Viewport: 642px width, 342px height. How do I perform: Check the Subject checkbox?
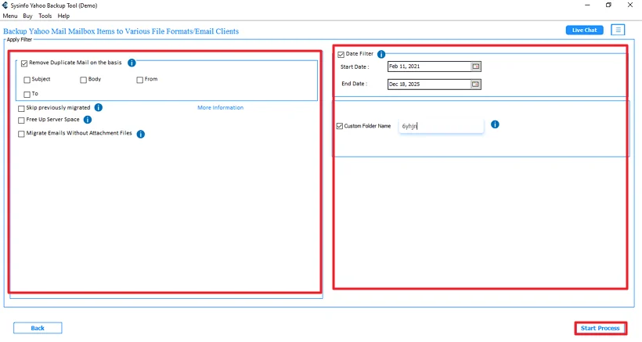[x=27, y=80]
